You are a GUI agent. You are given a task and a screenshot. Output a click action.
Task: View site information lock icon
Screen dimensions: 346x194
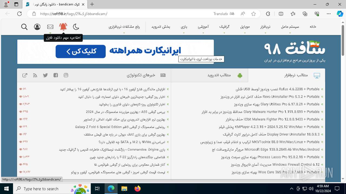point(34,14)
